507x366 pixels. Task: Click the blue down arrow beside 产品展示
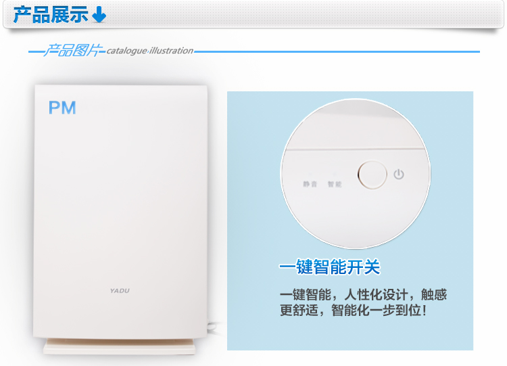click(x=99, y=15)
